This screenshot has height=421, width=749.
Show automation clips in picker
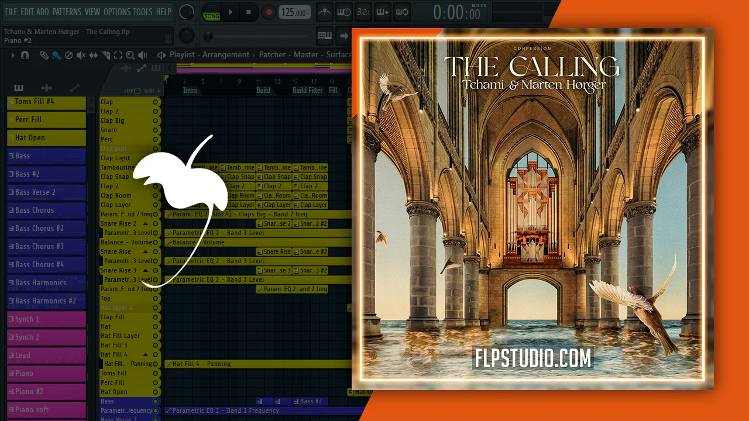[x=74, y=88]
